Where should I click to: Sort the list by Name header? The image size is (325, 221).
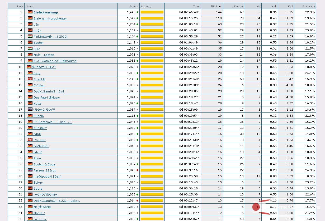tap(29, 6)
